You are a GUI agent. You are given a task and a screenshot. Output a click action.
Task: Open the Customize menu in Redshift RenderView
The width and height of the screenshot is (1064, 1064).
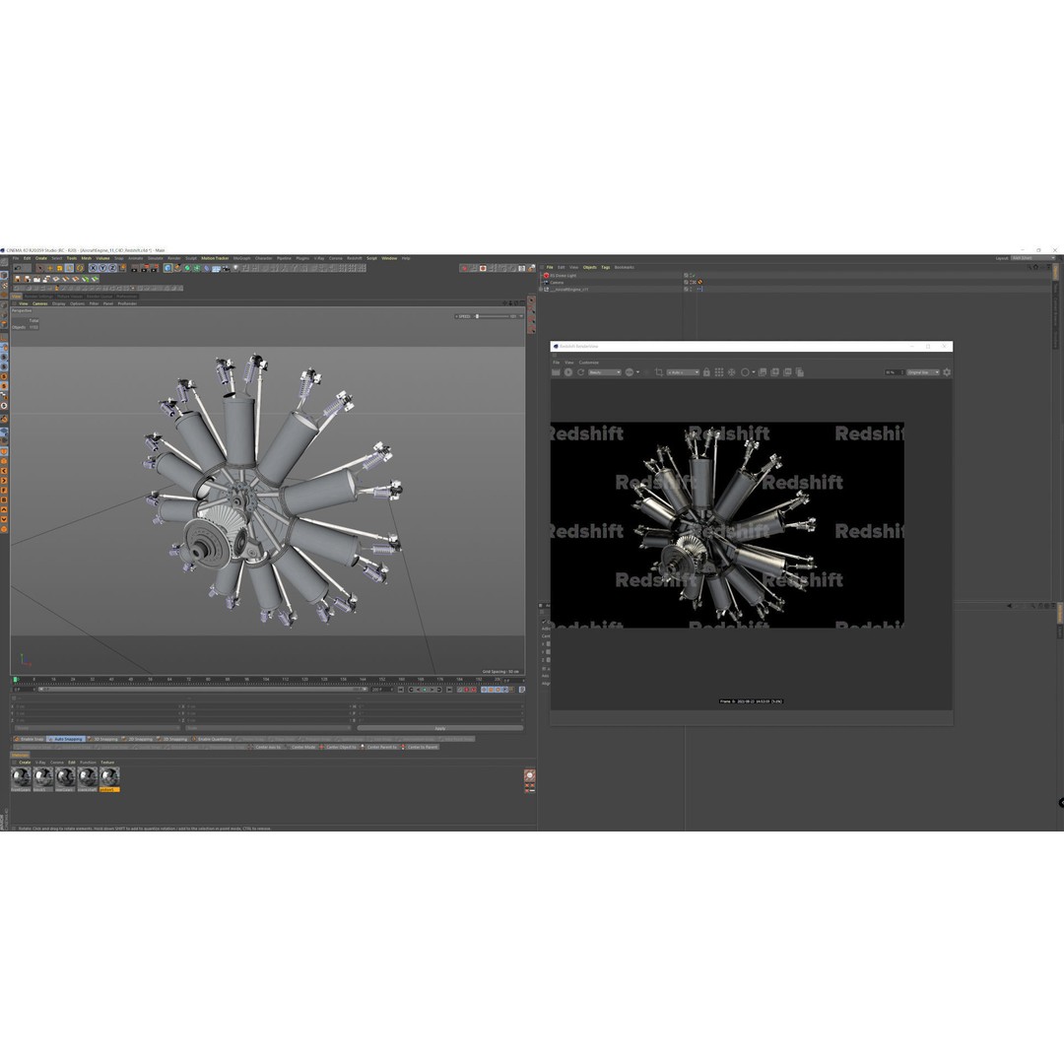pyautogui.click(x=587, y=362)
